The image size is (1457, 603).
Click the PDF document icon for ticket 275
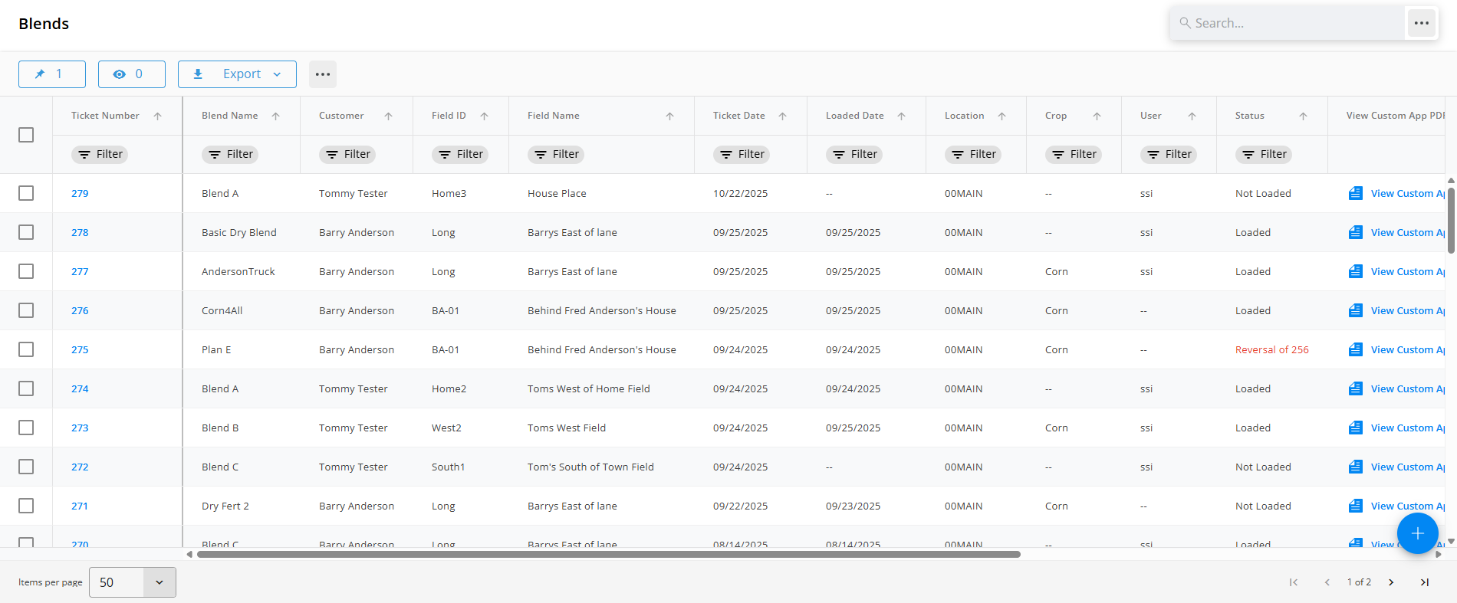point(1356,349)
